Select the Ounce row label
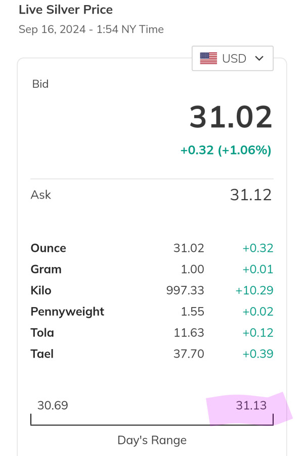304x456 pixels. click(49, 248)
